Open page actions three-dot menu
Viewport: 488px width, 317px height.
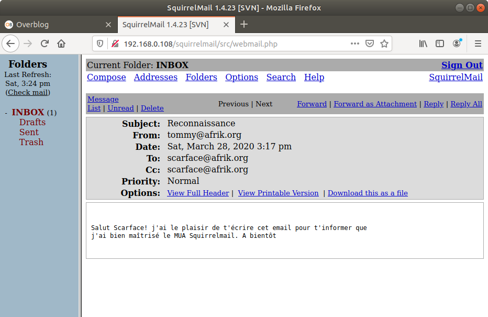(x=355, y=43)
